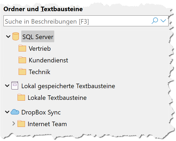Open the search options dropdown arrow
Image resolution: width=176 pixels, height=141 pixels.
coord(163,21)
